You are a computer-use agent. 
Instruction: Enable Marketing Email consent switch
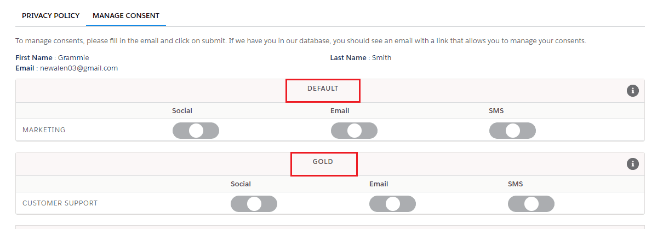[x=354, y=131]
